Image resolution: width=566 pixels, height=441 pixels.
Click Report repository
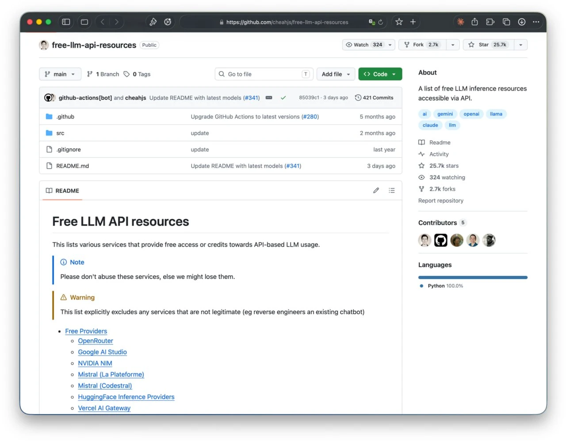pyautogui.click(x=441, y=200)
